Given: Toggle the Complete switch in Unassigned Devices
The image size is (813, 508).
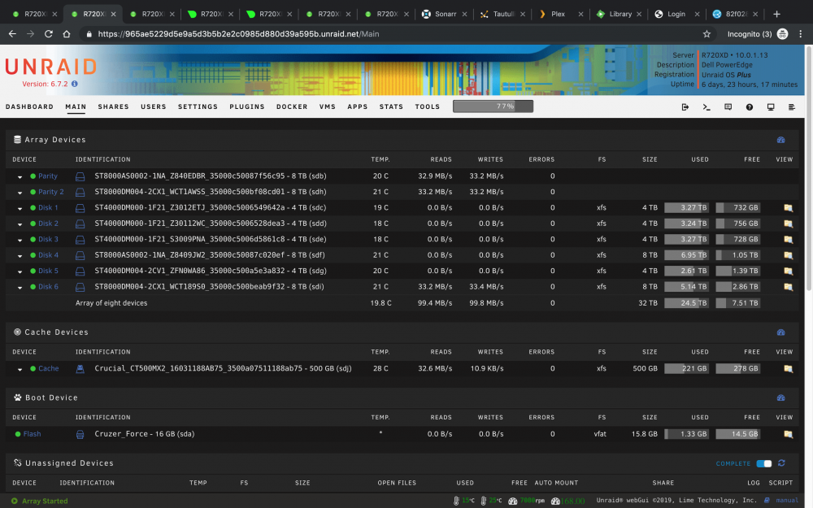Looking at the screenshot, I should (x=763, y=463).
